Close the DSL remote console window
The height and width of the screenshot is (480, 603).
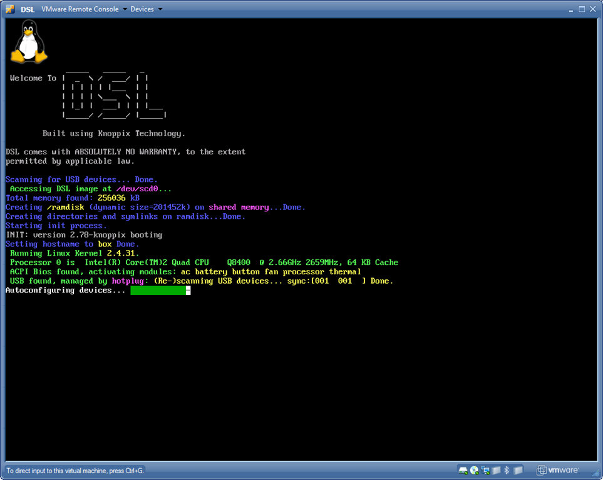point(592,9)
